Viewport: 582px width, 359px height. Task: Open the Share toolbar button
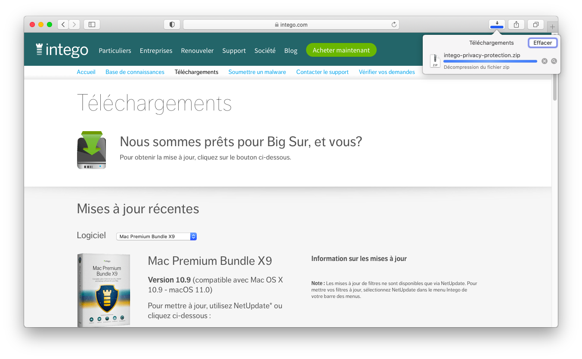(516, 25)
